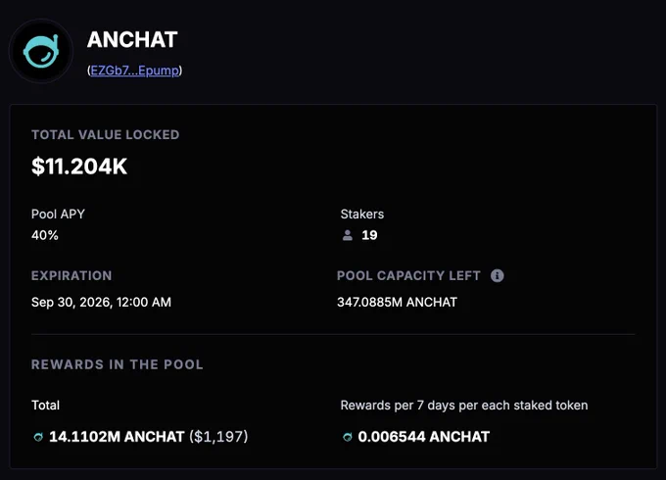
Task: Click the ($1,197) rewards dollar value
Action: coord(218,437)
